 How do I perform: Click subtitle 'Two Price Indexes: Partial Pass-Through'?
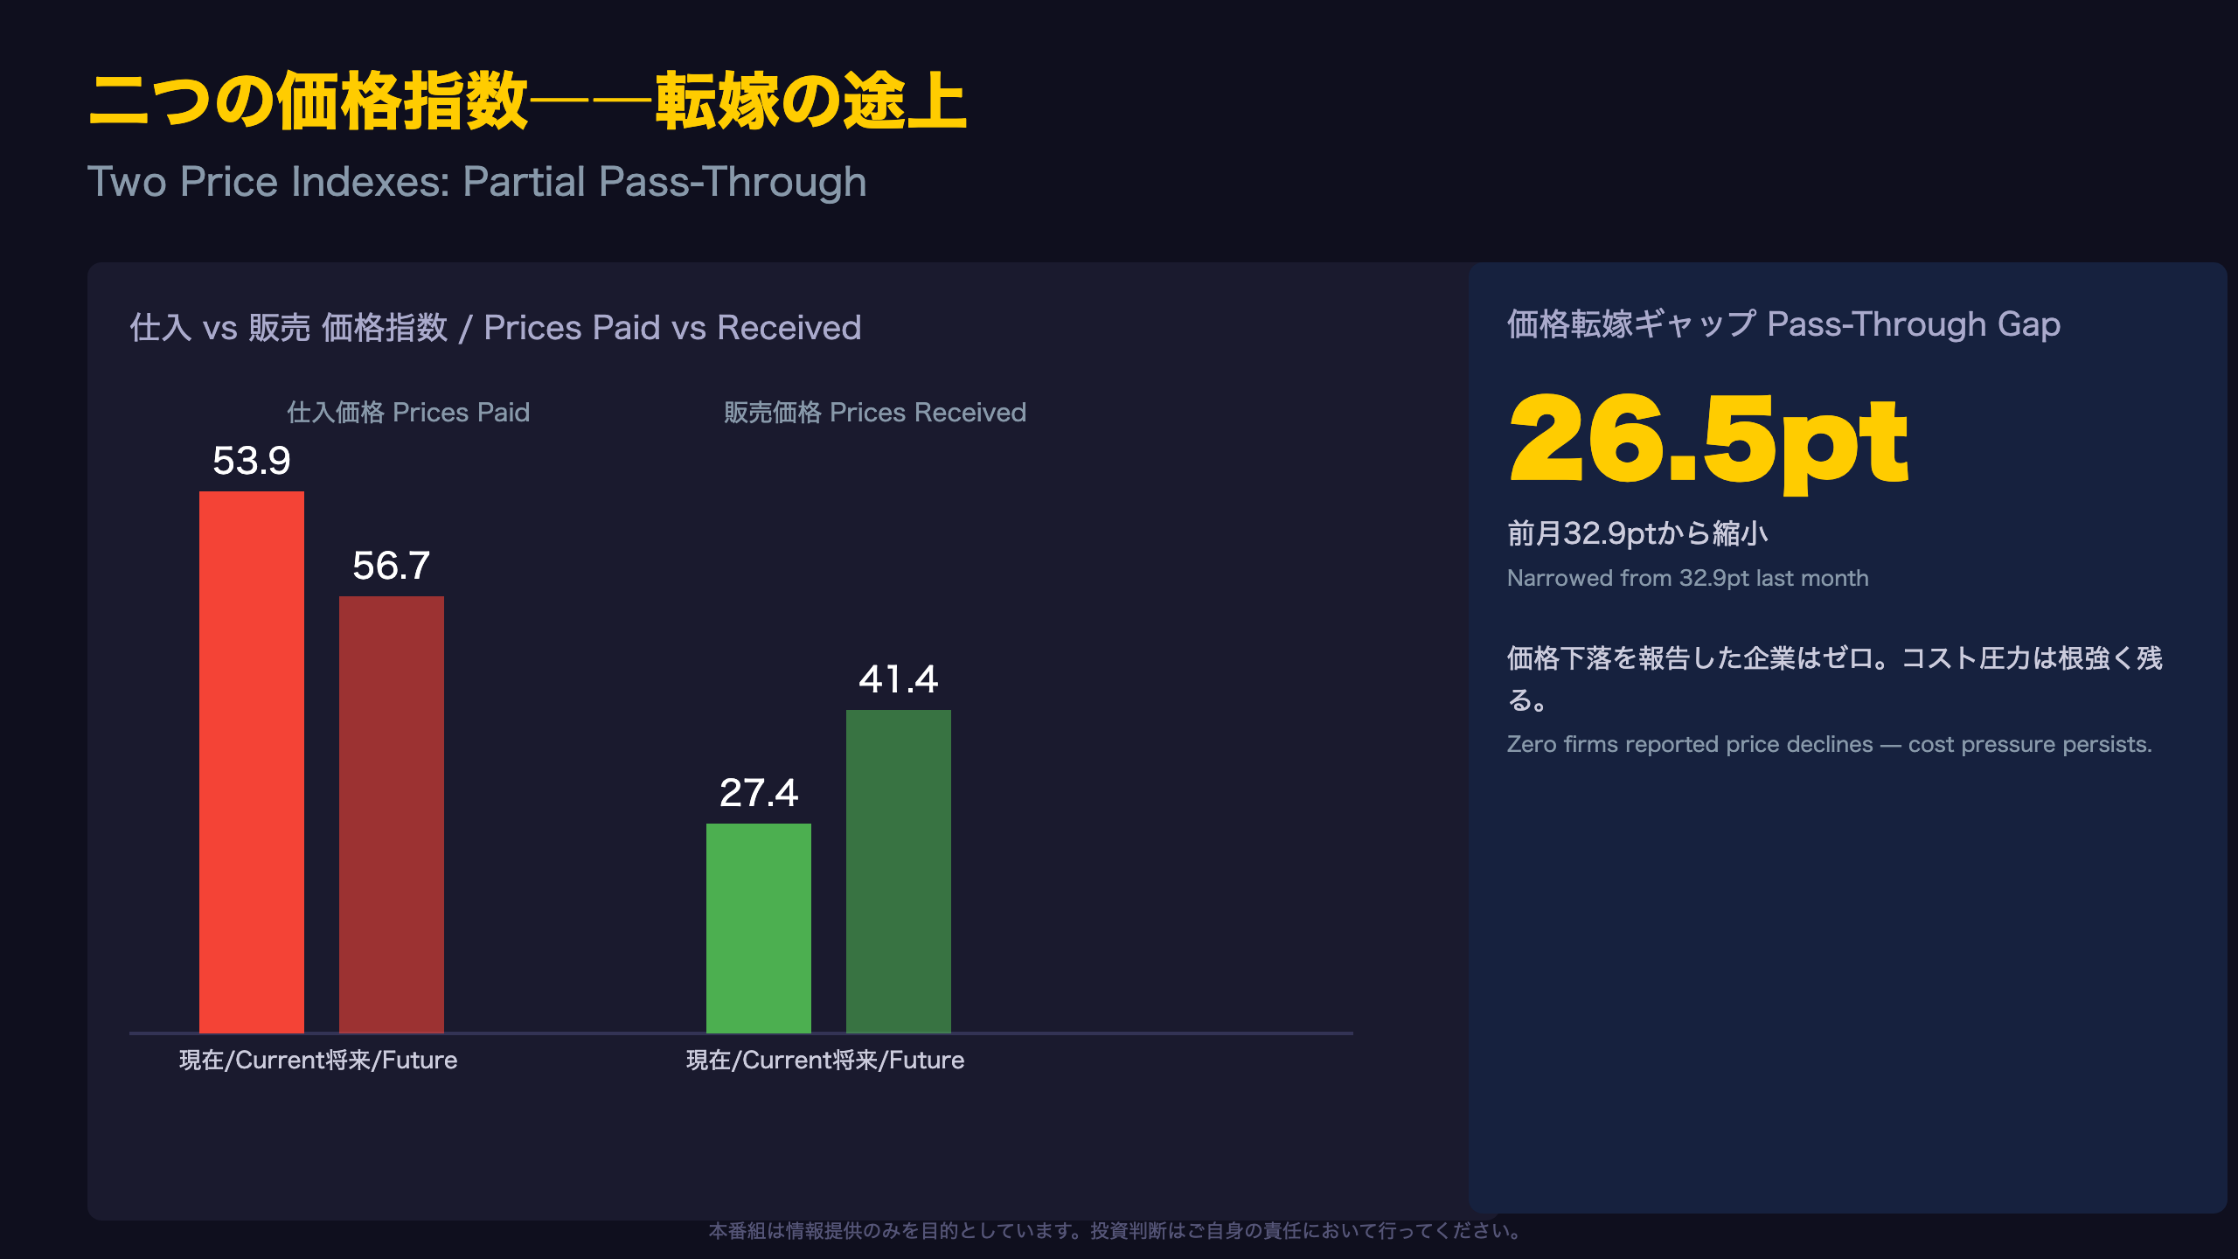(477, 182)
